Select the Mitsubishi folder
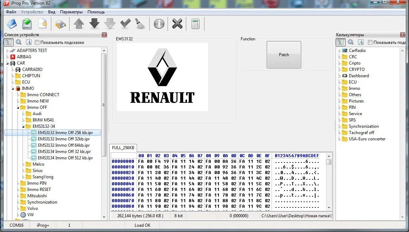 point(37,196)
